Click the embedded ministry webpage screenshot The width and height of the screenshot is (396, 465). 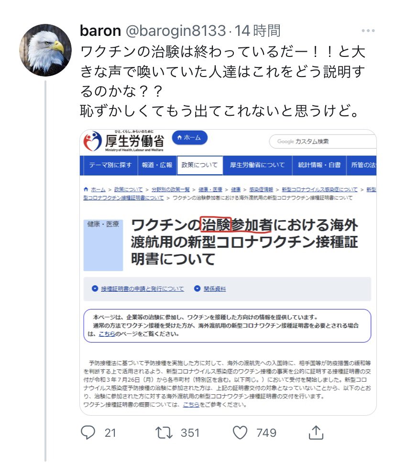pyautogui.click(x=228, y=272)
